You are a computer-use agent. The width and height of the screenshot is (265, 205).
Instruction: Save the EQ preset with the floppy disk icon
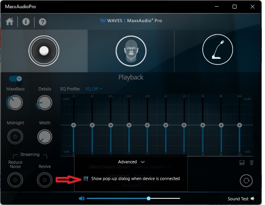tap(242, 163)
